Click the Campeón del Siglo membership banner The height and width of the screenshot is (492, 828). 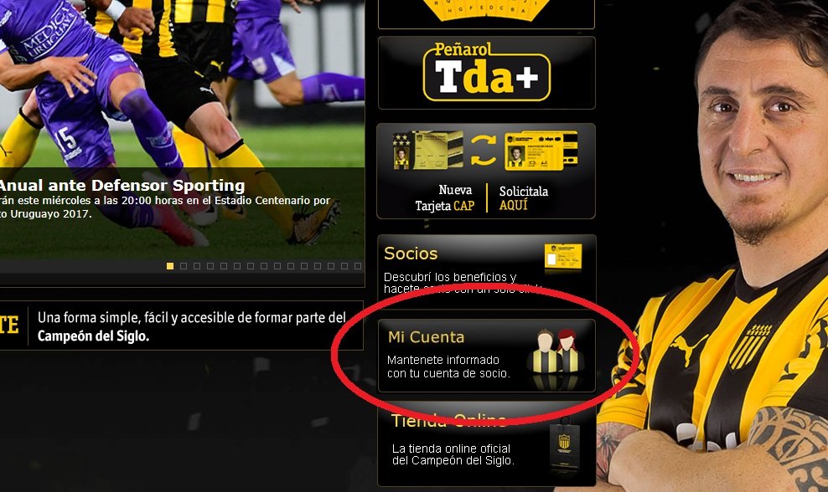click(181, 325)
